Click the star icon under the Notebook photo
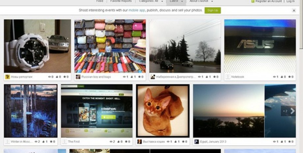Image resolution: width=303 pixels, height=153 pixels. pos(289,77)
